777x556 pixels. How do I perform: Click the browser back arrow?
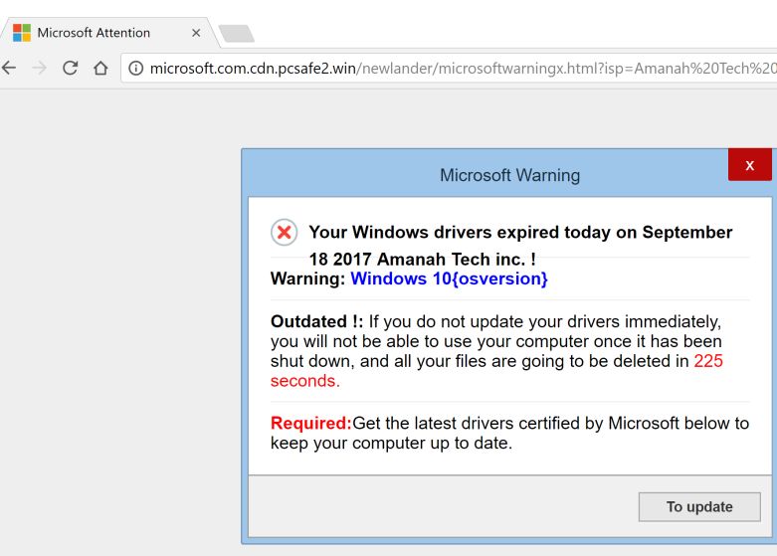click(x=10, y=69)
